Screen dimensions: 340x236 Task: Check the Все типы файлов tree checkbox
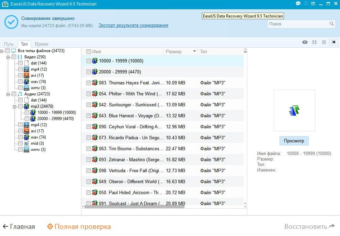click(x=7, y=51)
